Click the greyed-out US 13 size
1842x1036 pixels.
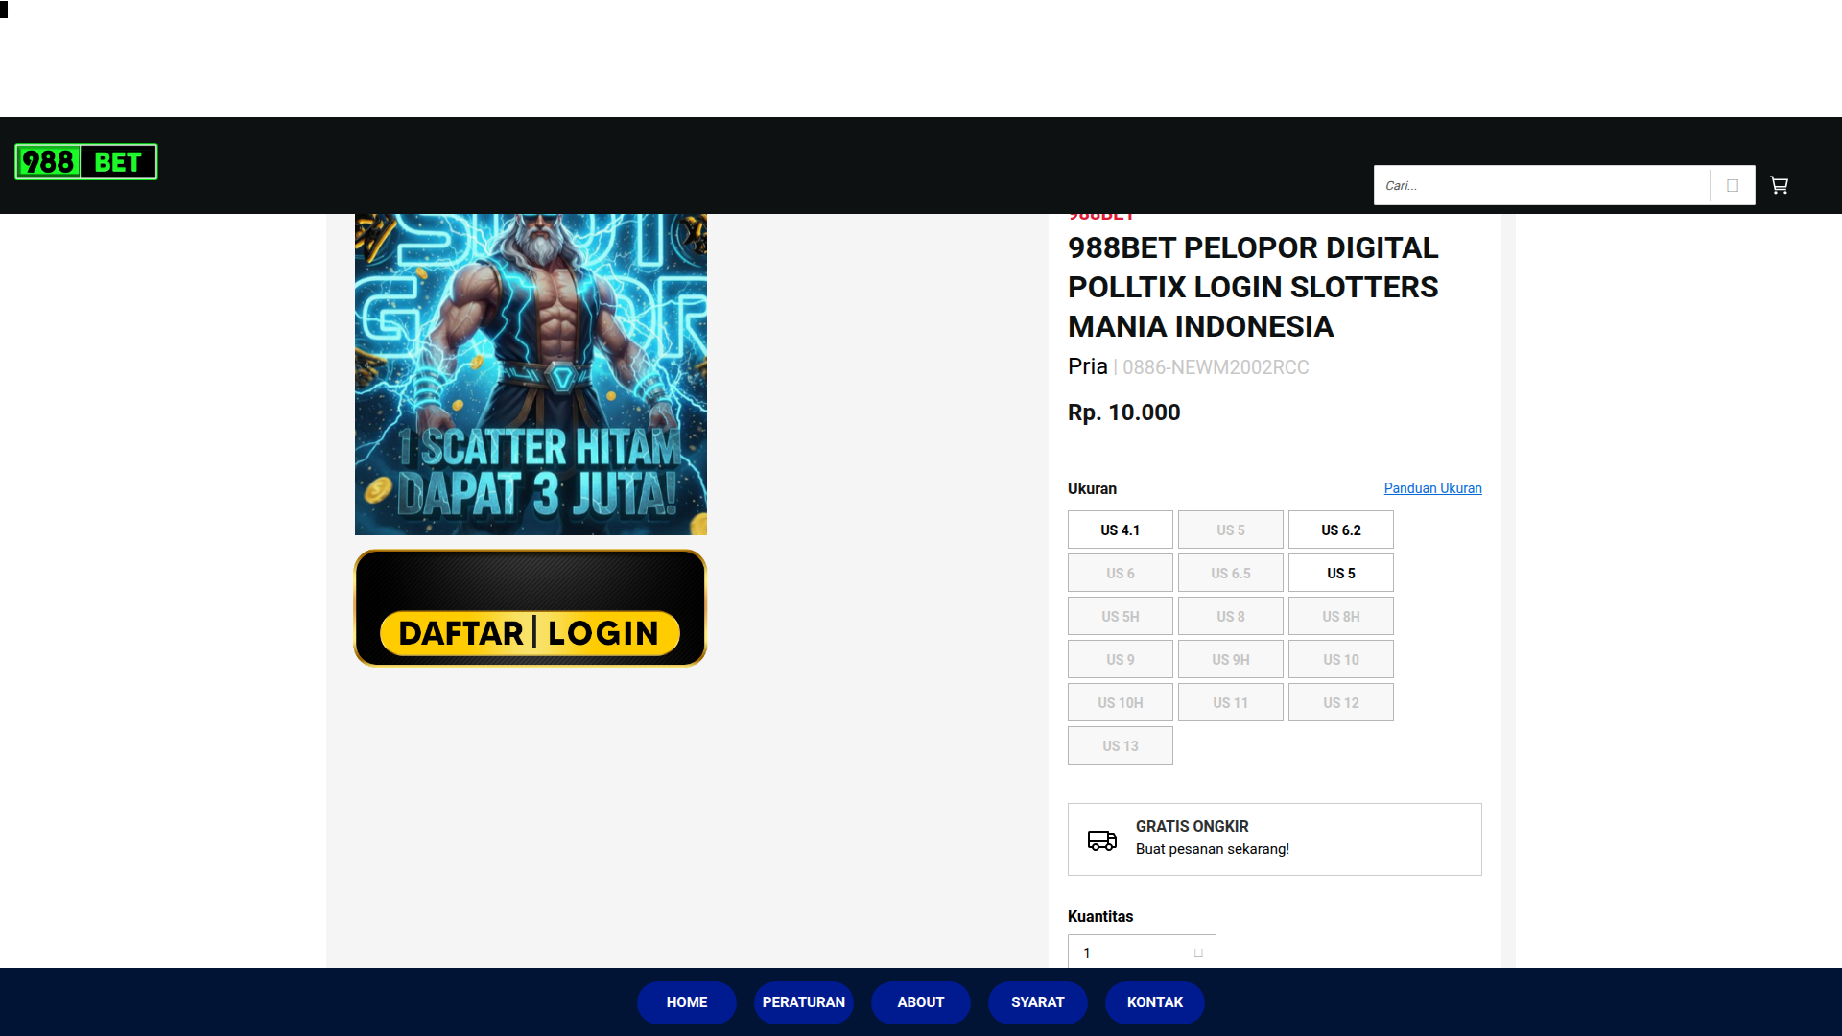(x=1120, y=745)
